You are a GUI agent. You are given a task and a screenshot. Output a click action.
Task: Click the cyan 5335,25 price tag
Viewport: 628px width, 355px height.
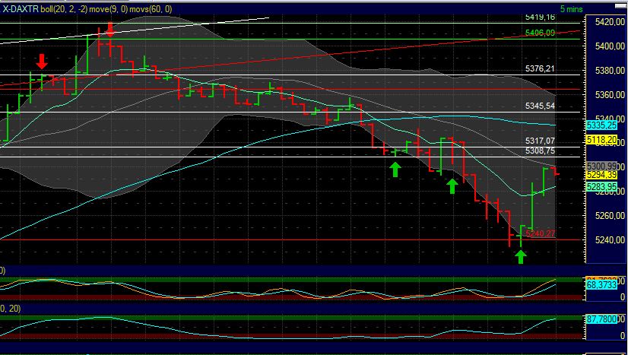(x=601, y=124)
